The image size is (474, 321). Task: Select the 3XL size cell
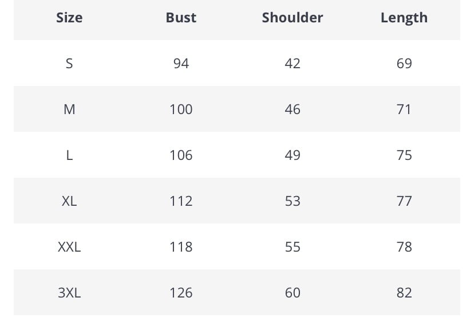tap(69, 292)
